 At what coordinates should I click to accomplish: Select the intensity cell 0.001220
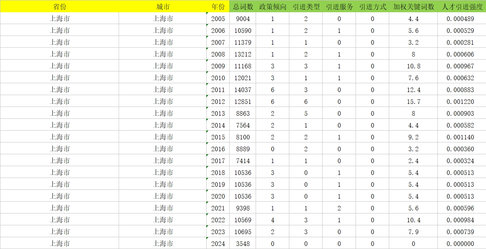[x=462, y=102]
